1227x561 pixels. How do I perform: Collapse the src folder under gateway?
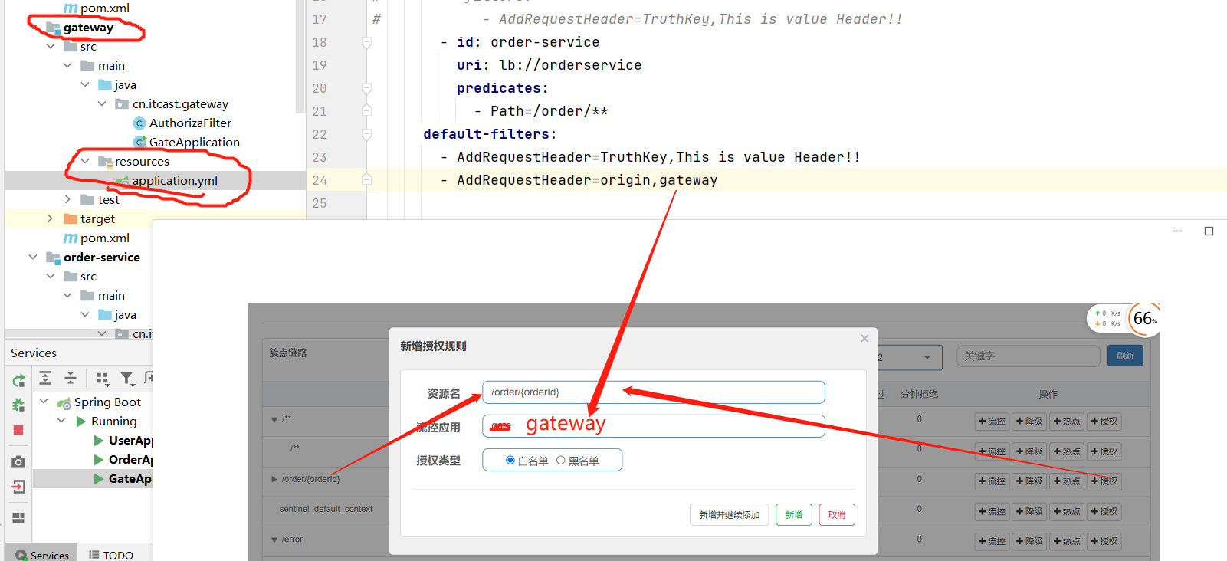(x=50, y=47)
